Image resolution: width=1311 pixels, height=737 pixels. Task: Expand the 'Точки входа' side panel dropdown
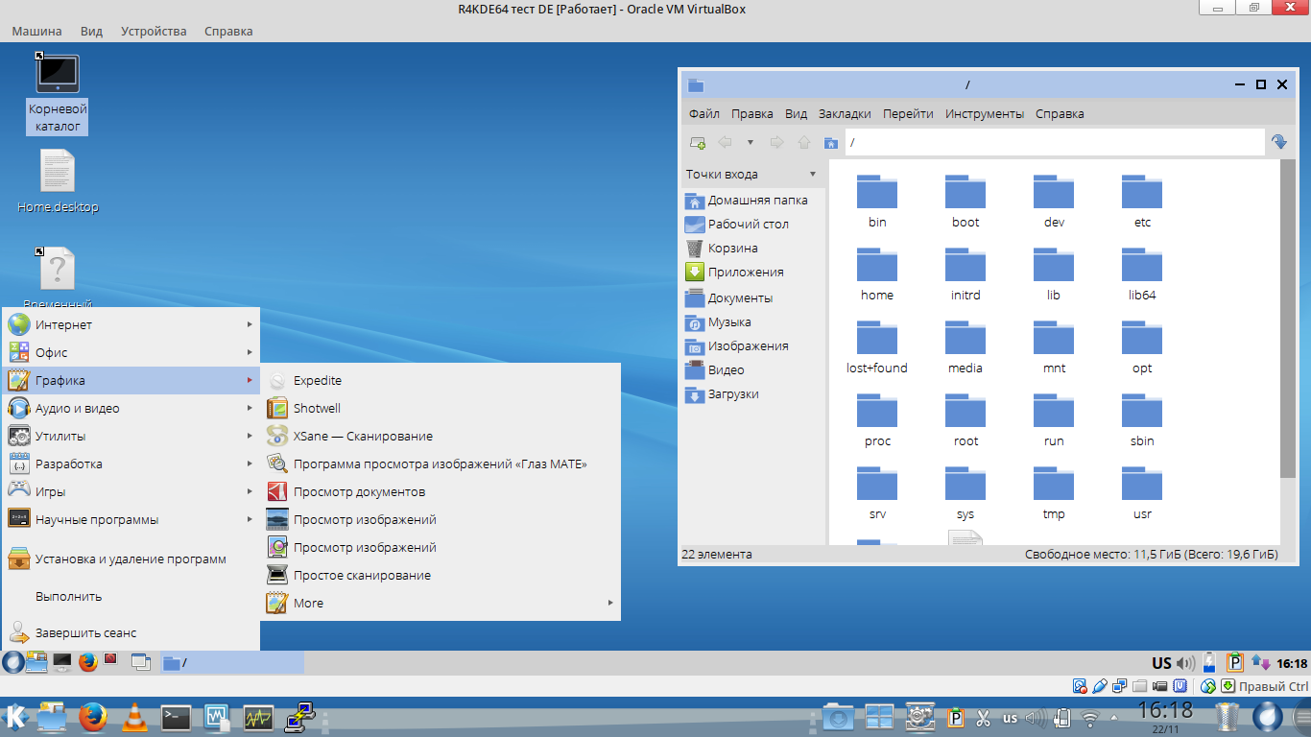point(813,175)
